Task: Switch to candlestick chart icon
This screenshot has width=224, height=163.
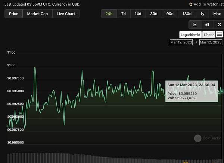Action: coord(207,25)
